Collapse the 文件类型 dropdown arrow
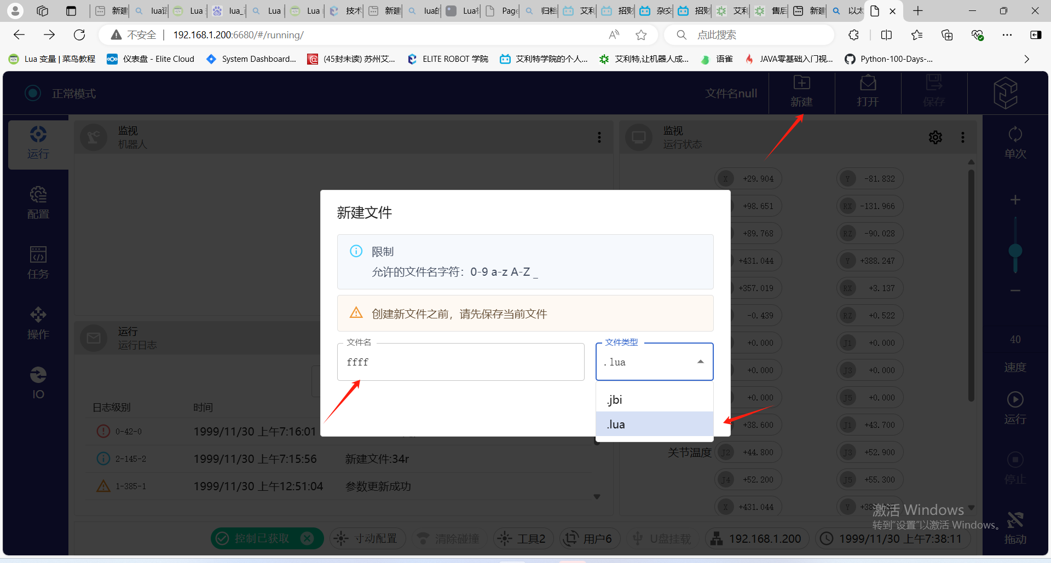Image resolution: width=1051 pixels, height=563 pixels. (x=700, y=362)
